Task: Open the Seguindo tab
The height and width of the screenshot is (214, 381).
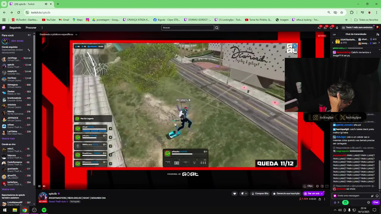Action: pos(15,28)
